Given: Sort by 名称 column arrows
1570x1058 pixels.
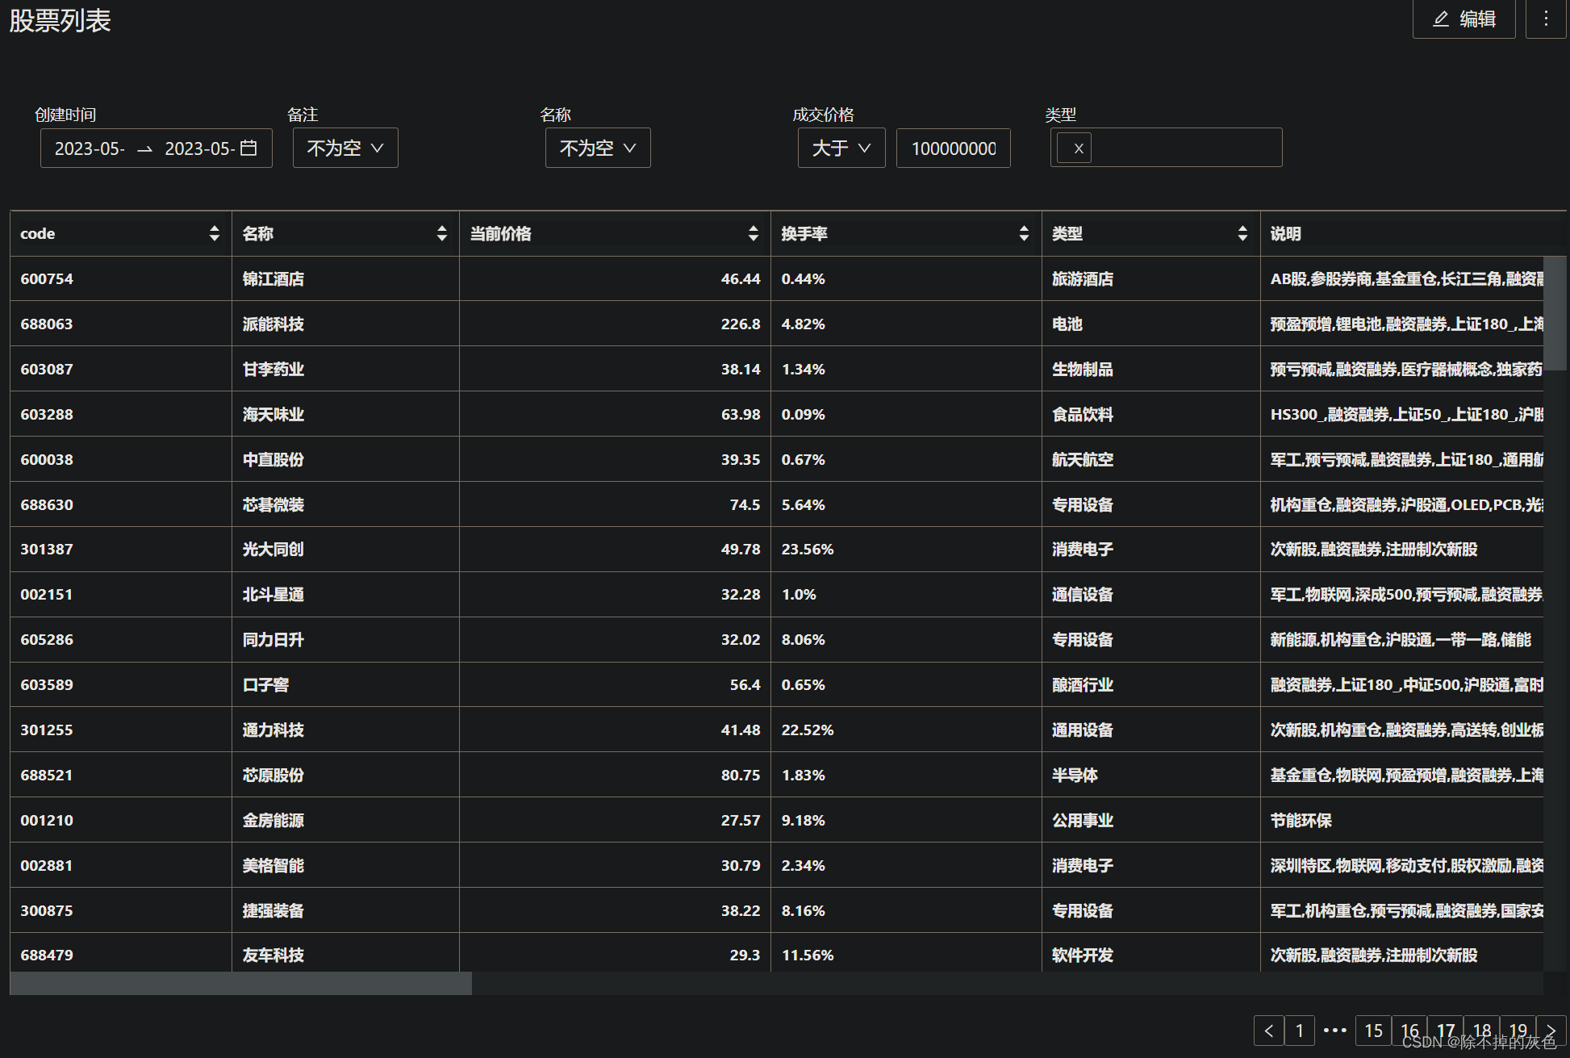Looking at the screenshot, I should click(441, 233).
